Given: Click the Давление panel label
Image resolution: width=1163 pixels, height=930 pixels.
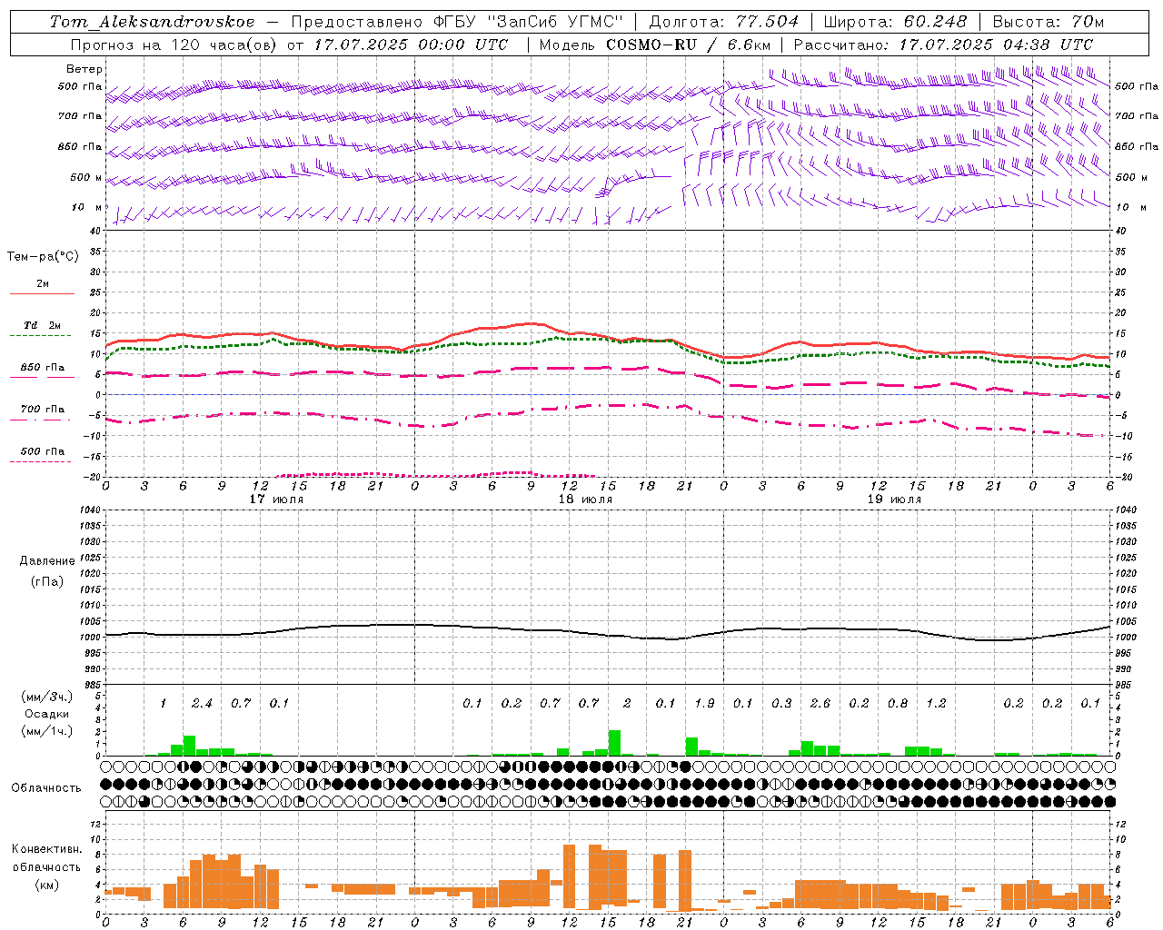Looking at the screenshot, I should [x=47, y=561].
